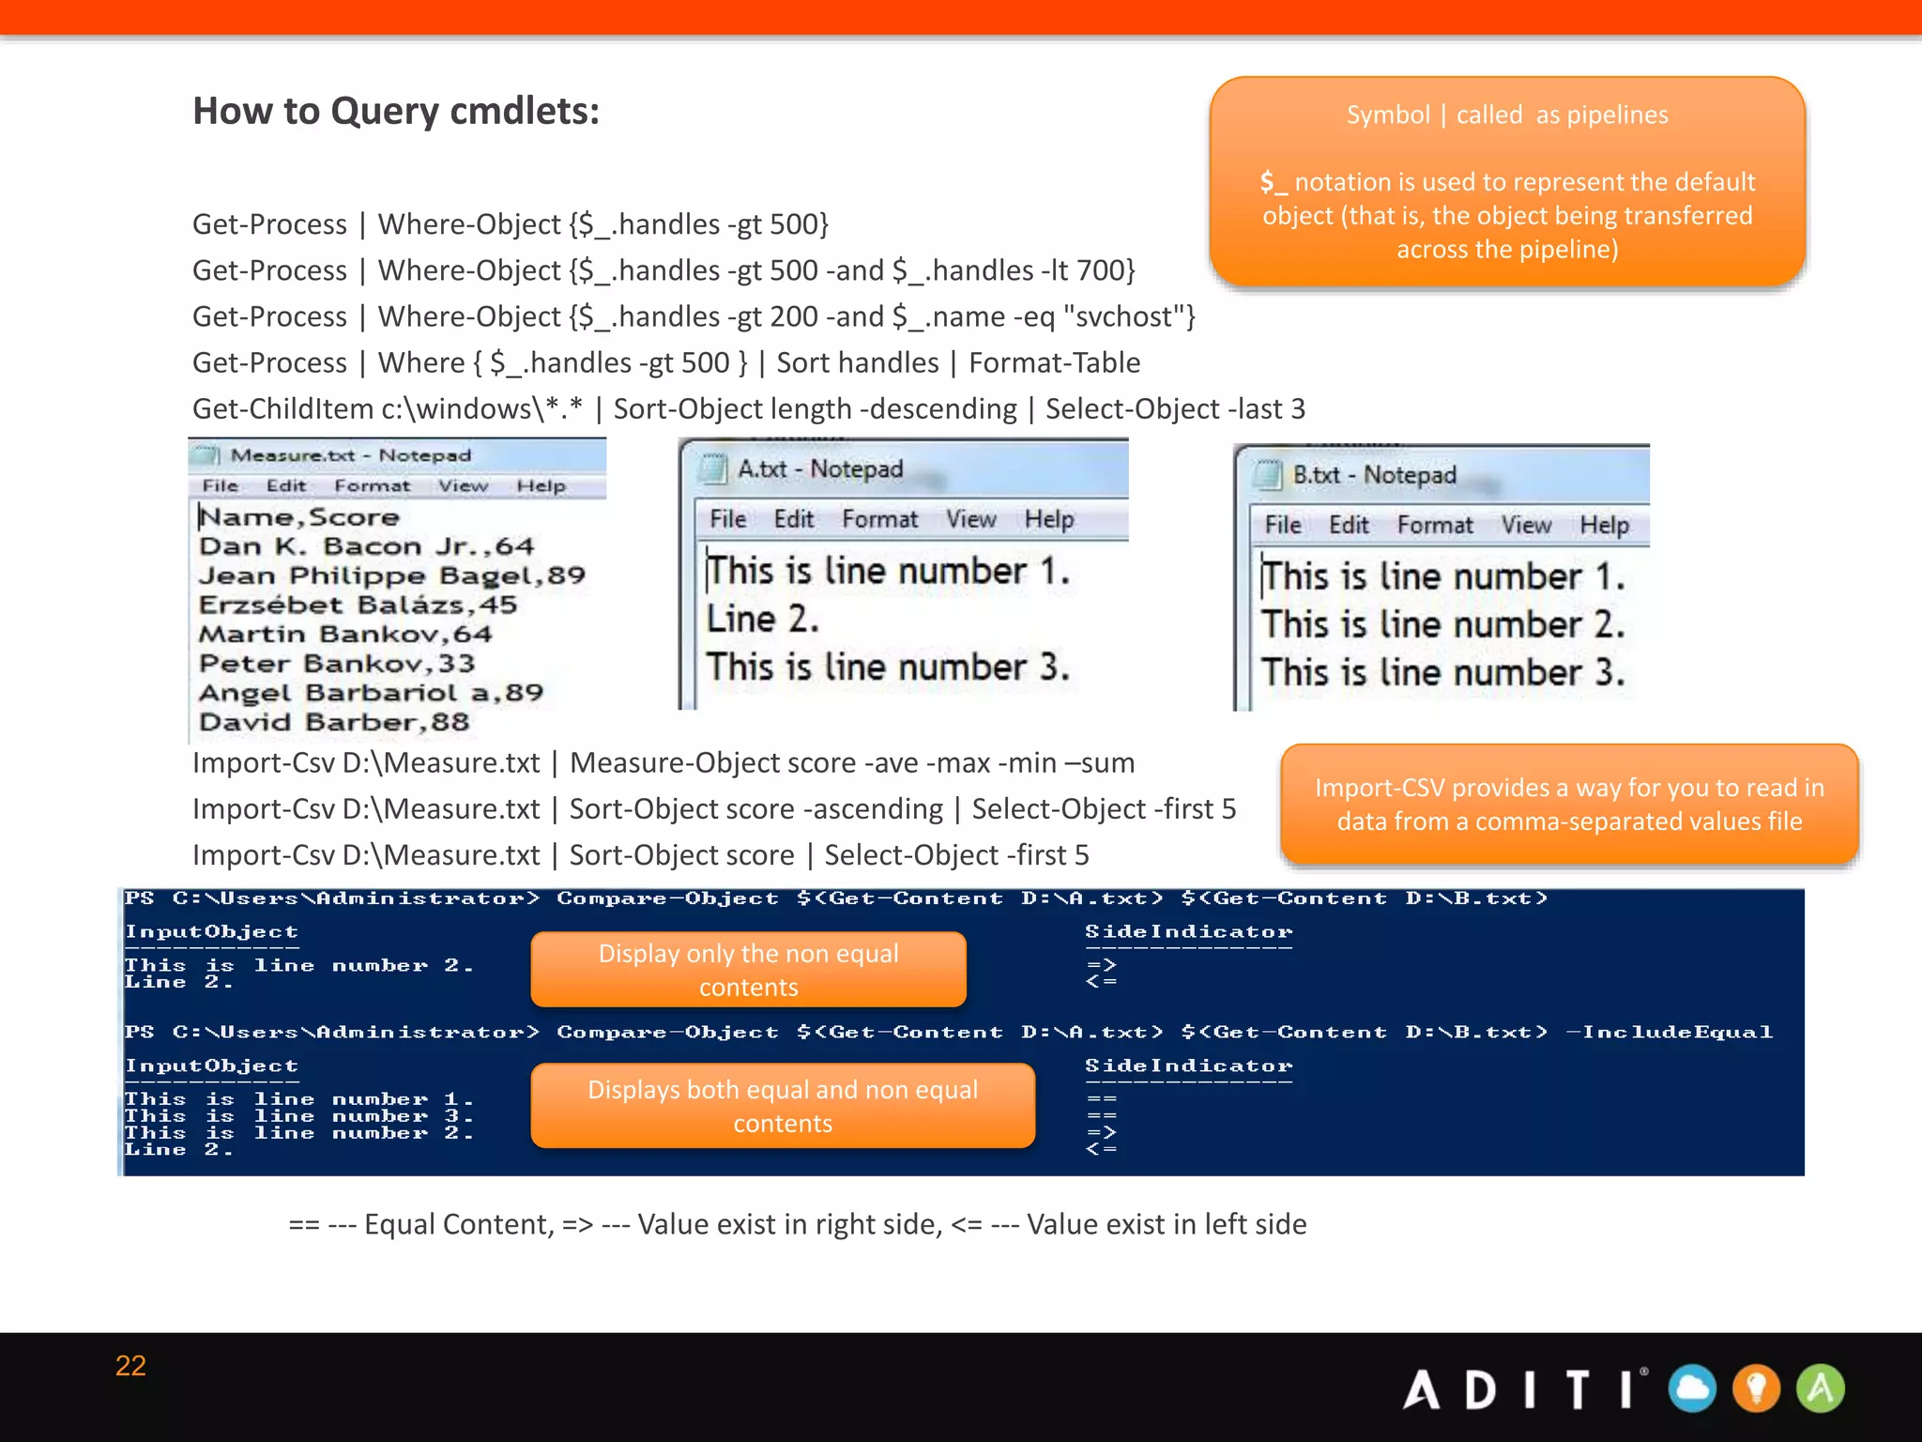Viewport: 1922px width, 1442px height.
Task: Open Edit menu in A.txt Notepad
Action: point(794,519)
